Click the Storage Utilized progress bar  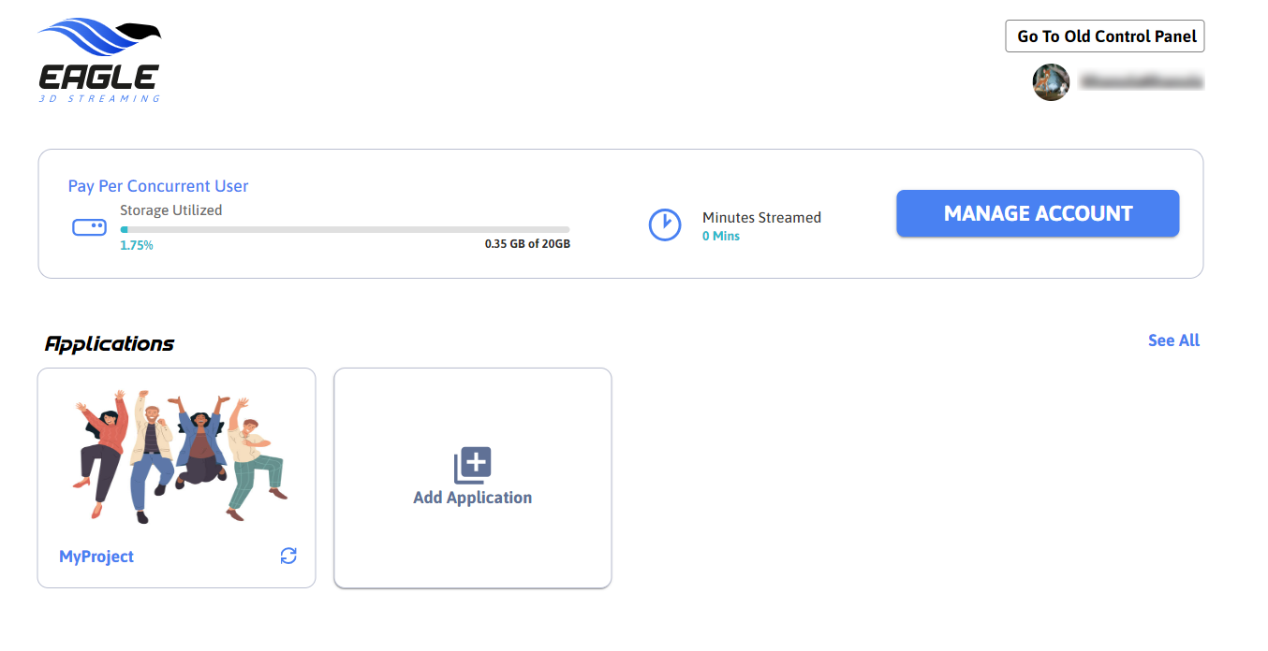345,229
